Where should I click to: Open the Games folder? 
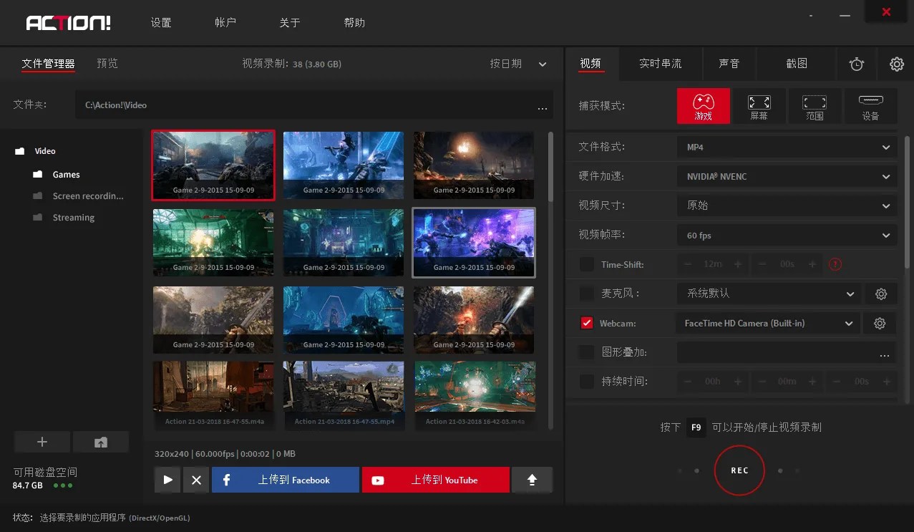[66, 175]
